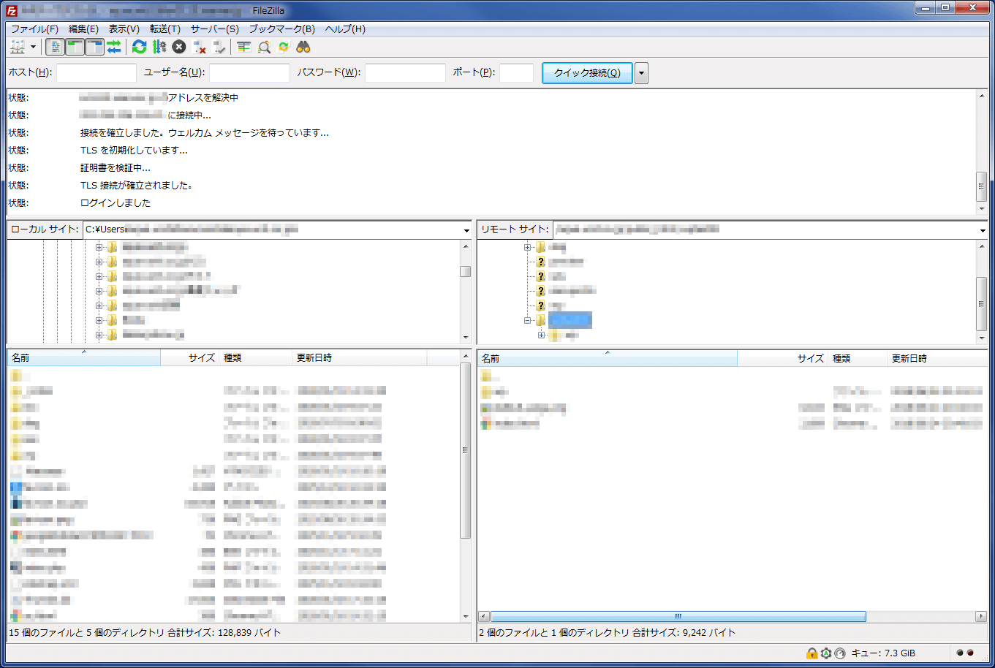Click the remote file list horizontal scrollbar
Image resolution: width=995 pixels, height=668 pixels.
click(678, 617)
